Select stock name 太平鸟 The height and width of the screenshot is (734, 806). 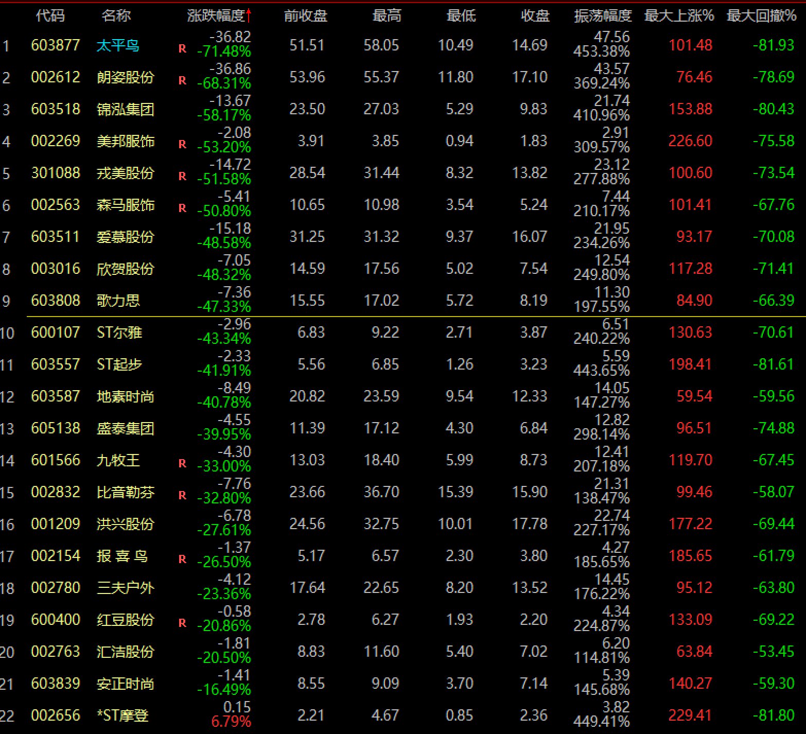118,45
